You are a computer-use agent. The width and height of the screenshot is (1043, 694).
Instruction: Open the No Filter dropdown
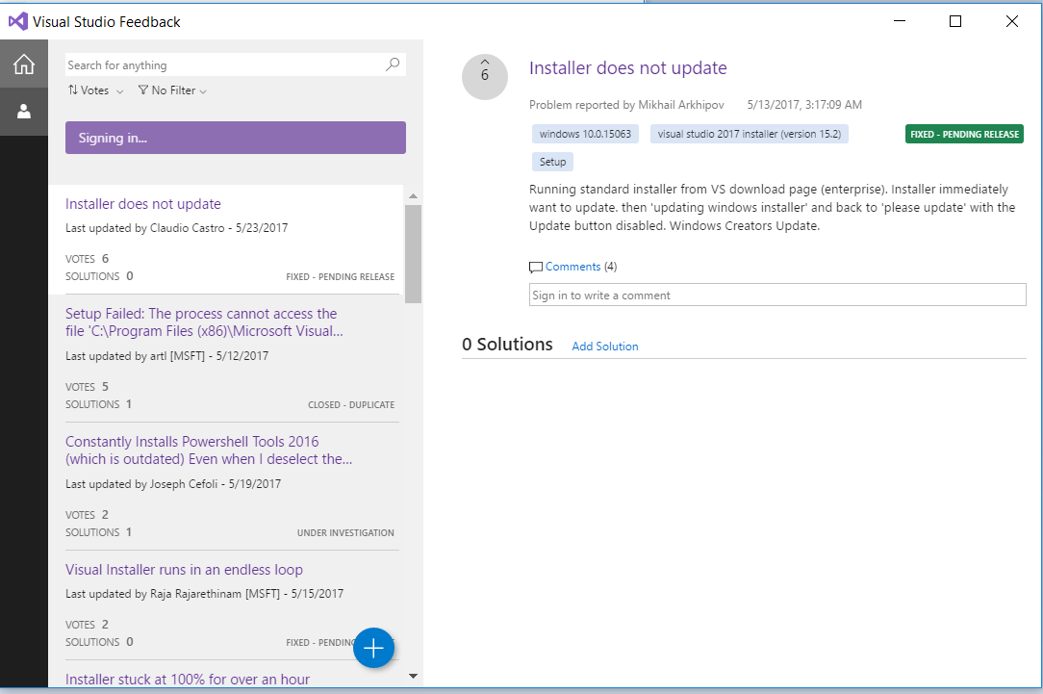coord(172,90)
